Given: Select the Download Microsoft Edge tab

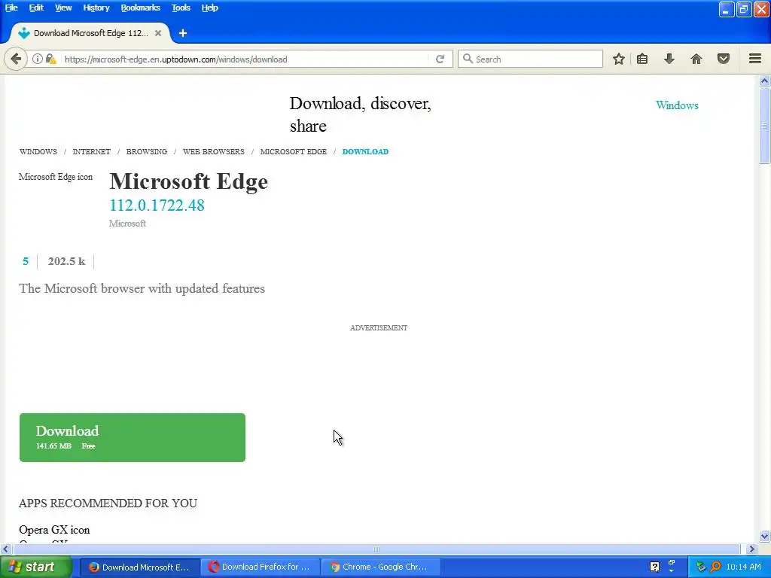Looking at the screenshot, I should pos(90,33).
